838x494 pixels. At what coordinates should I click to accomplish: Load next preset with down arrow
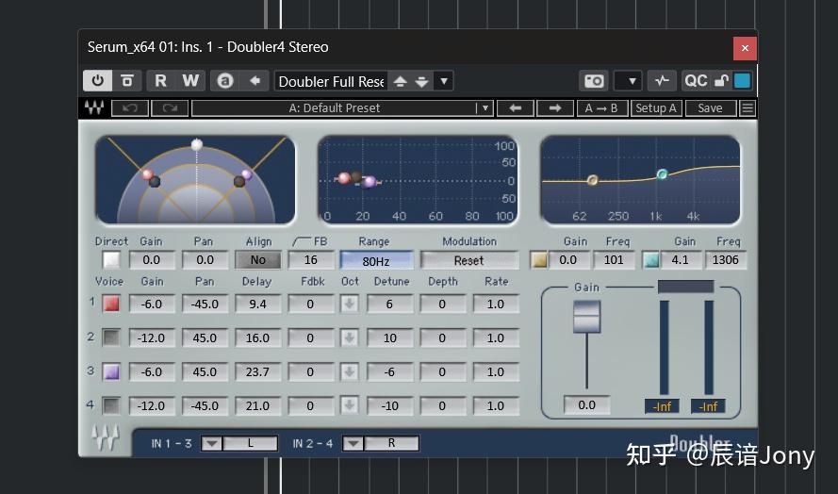(421, 81)
